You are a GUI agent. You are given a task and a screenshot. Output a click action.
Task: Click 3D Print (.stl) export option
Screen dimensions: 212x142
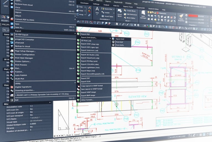[x=86, y=41]
